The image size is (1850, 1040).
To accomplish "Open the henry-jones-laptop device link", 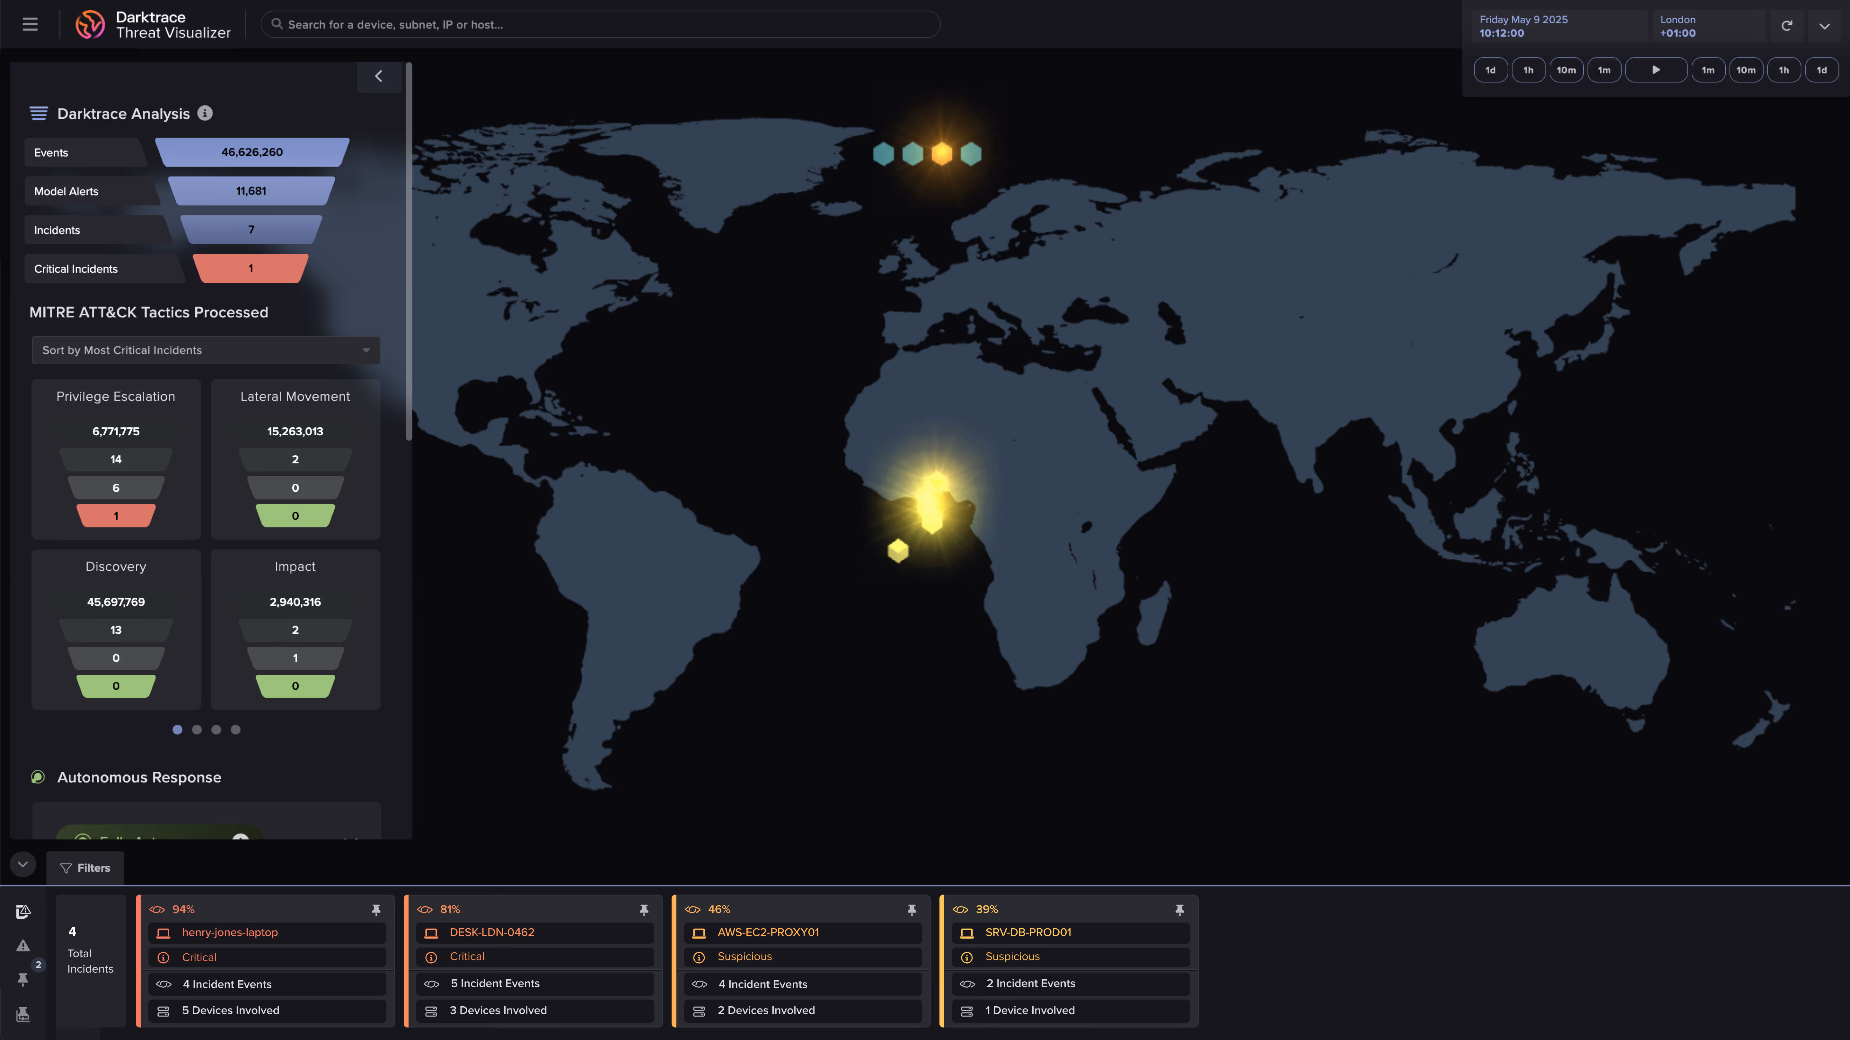I will click(x=230, y=932).
